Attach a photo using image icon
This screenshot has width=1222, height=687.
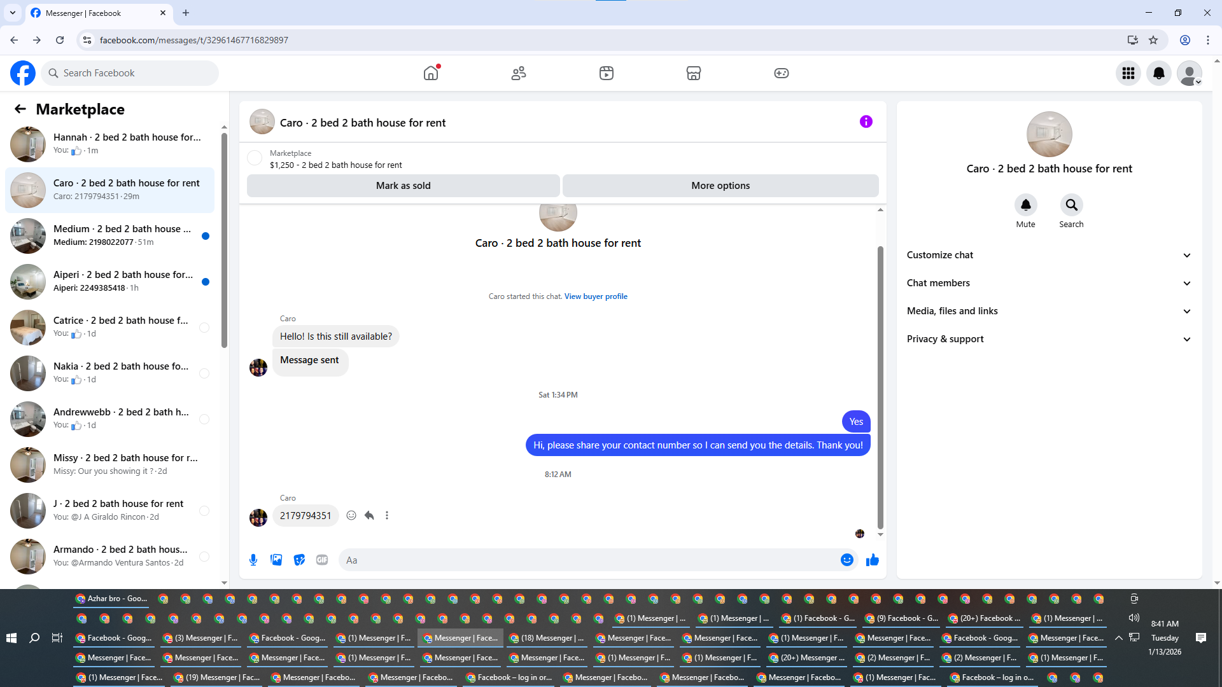pos(276,560)
